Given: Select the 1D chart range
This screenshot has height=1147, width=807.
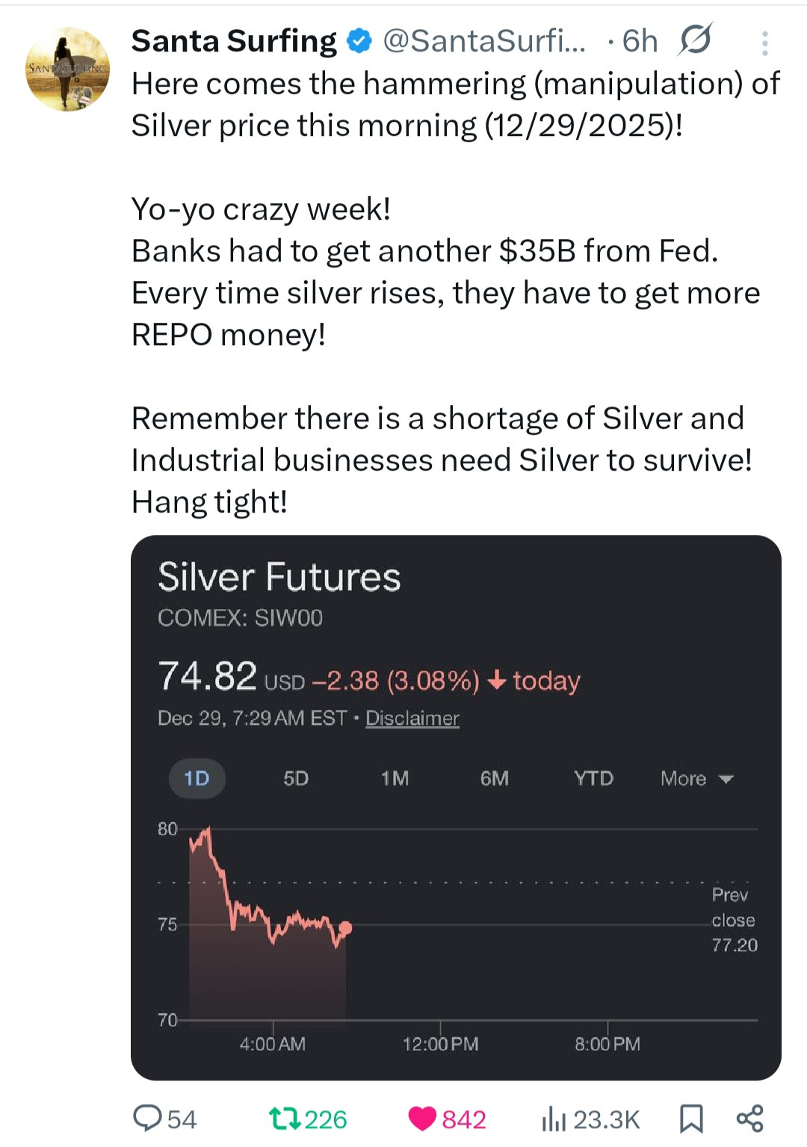Looking at the screenshot, I should pyautogui.click(x=197, y=779).
